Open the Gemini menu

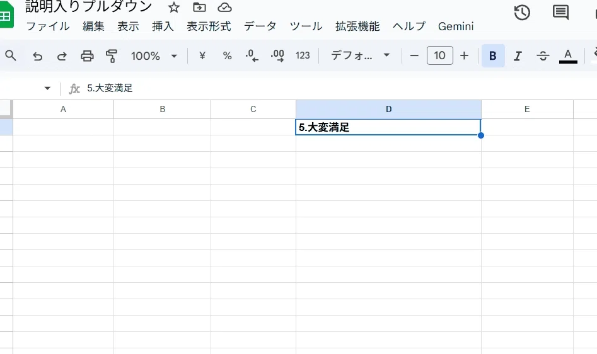coord(456,26)
